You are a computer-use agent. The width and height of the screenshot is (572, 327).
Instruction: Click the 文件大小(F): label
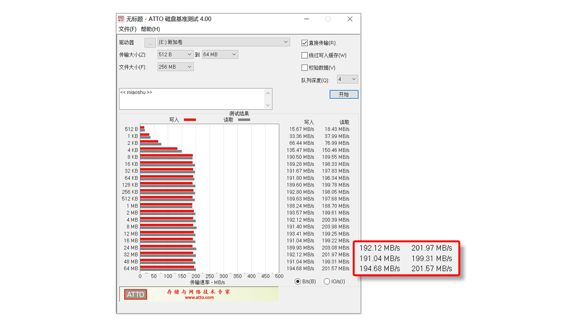coord(133,67)
